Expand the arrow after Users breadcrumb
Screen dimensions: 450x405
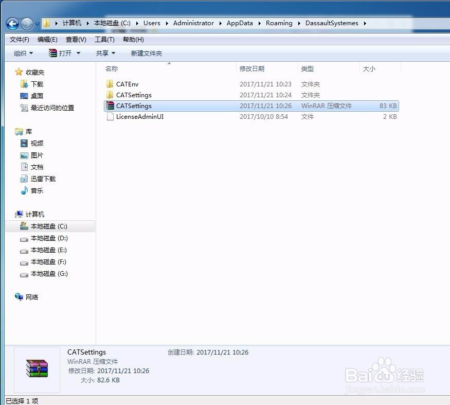pos(167,23)
